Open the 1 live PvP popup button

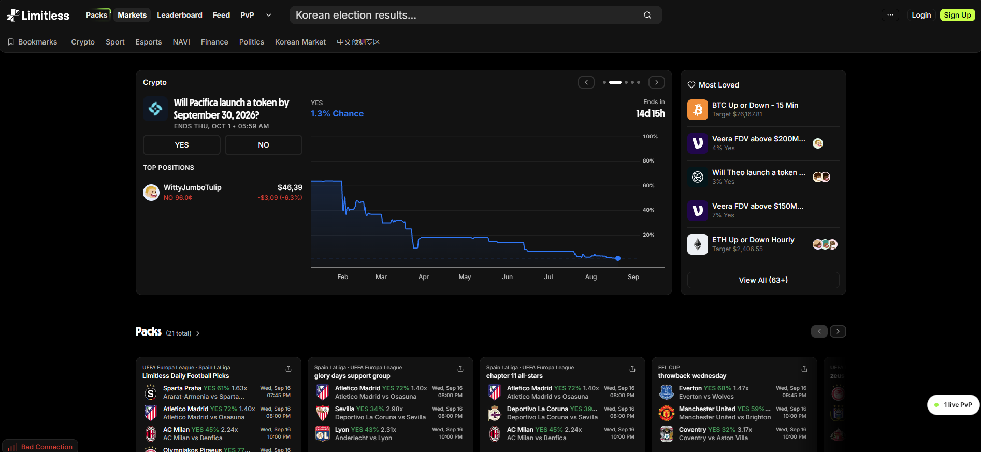pyautogui.click(x=953, y=405)
